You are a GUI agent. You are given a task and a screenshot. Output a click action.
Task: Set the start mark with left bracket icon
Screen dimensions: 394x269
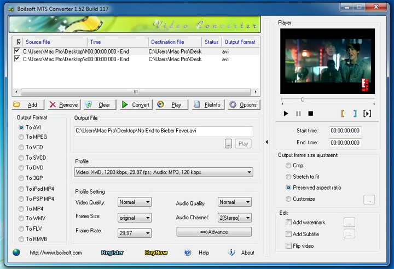343,114
